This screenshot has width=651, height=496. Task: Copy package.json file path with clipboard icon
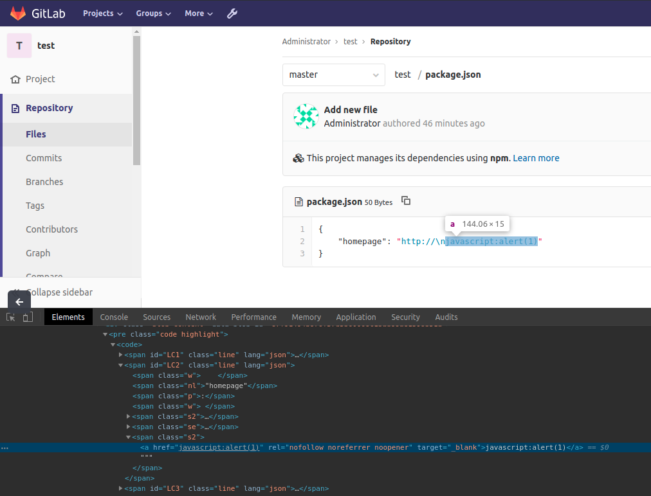click(x=406, y=201)
